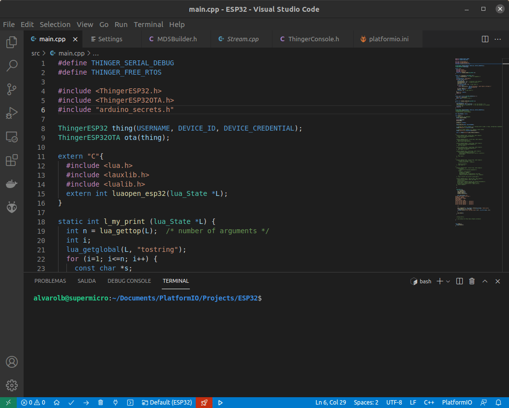Open Run and Debug view
509x408 pixels.
pos(12,113)
